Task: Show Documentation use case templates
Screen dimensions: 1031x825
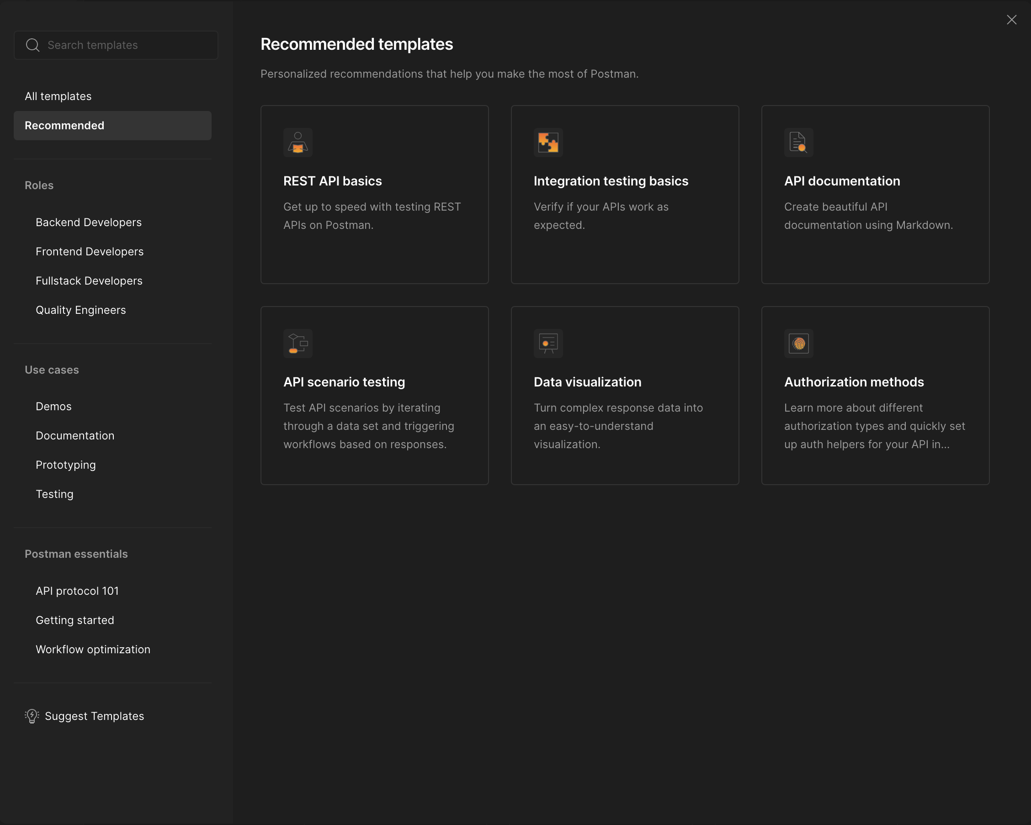Action: pyautogui.click(x=75, y=435)
